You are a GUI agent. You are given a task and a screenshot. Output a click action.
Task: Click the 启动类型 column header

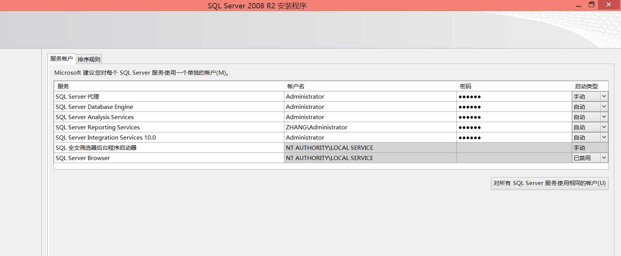590,86
